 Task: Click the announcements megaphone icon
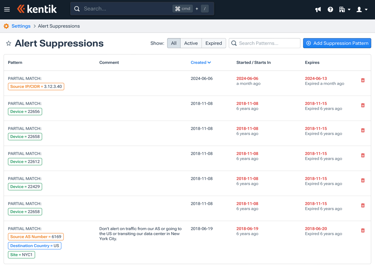(318, 9)
